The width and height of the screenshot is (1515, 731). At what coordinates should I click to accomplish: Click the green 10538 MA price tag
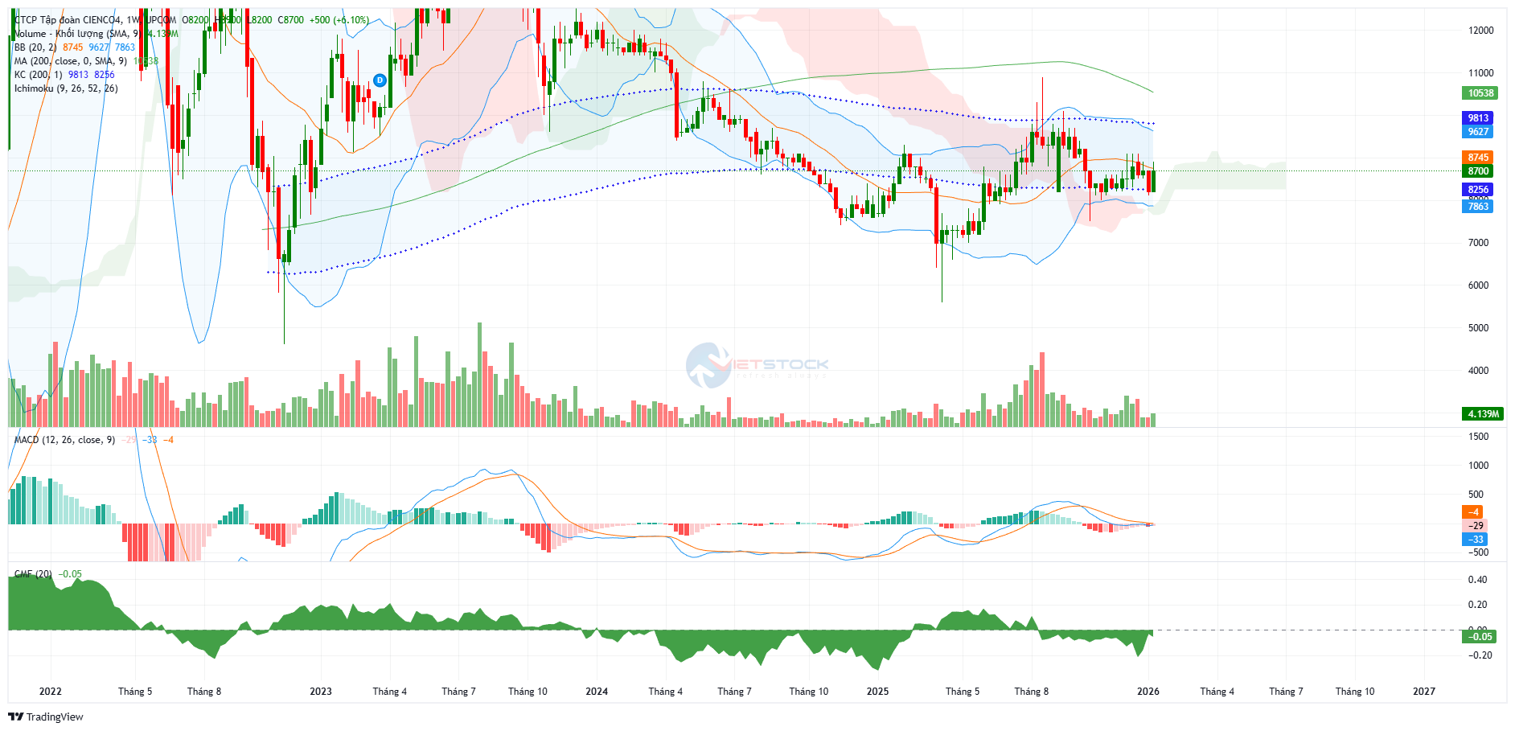[1480, 93]
